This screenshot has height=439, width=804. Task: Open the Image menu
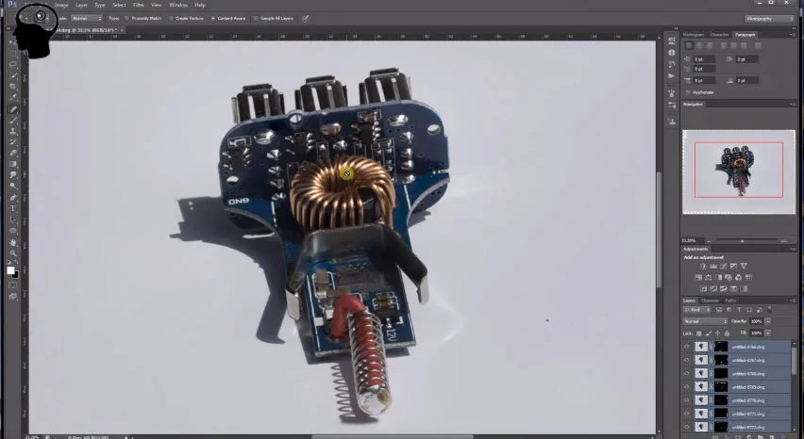61,5
